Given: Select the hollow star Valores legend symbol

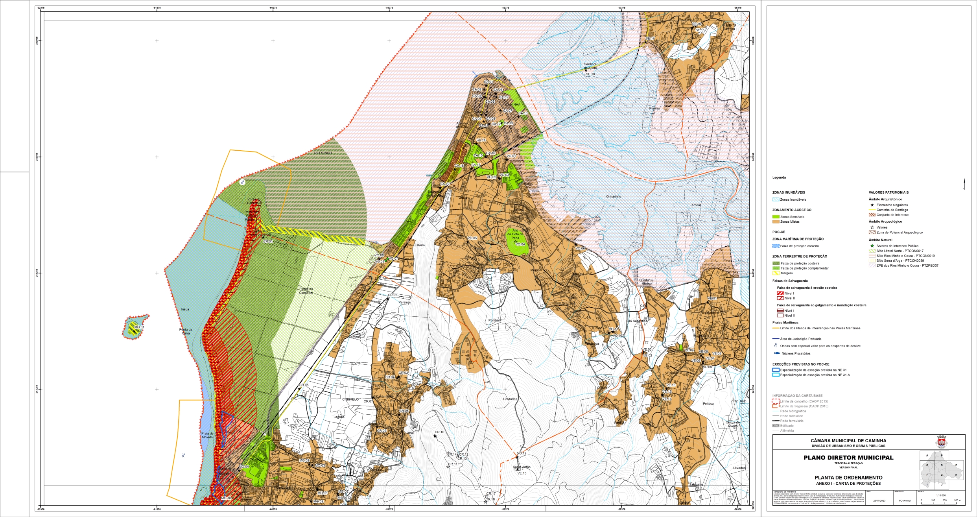Looking at the screenshot, I should point(872,227).
